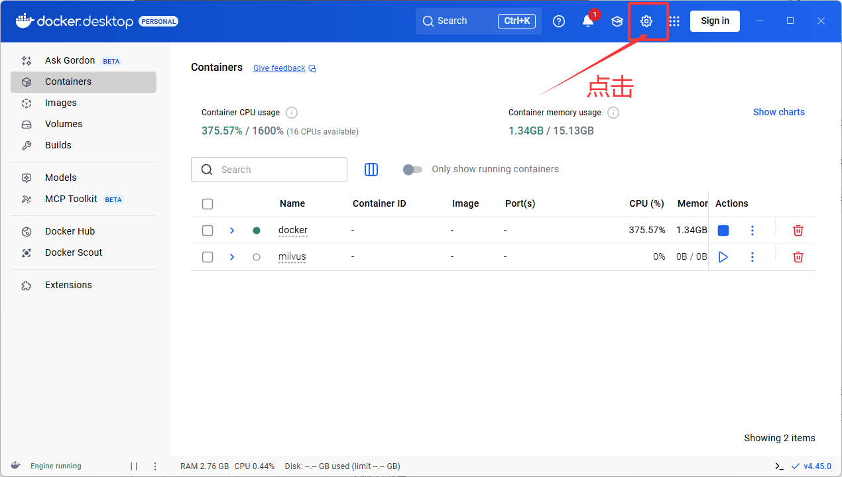Sort by the CPU (%) column header

pyautogui.click(x=646, y=204)
